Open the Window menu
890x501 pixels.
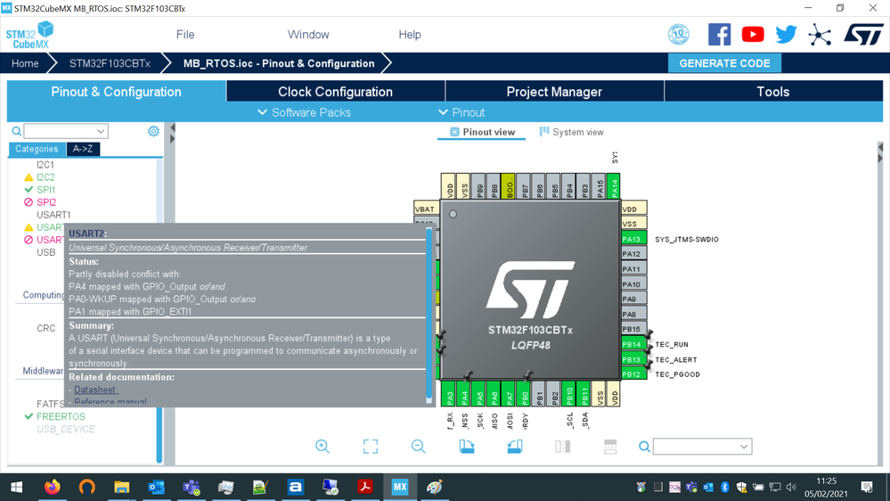tap(308, 35)
